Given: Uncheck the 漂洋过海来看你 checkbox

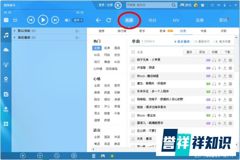Looking at the screenshot, I should pos(133,108).
